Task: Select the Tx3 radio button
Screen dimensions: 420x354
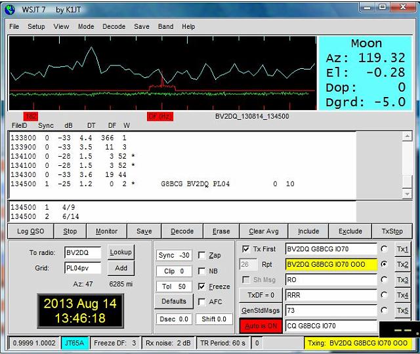Action: pos(384,280)
